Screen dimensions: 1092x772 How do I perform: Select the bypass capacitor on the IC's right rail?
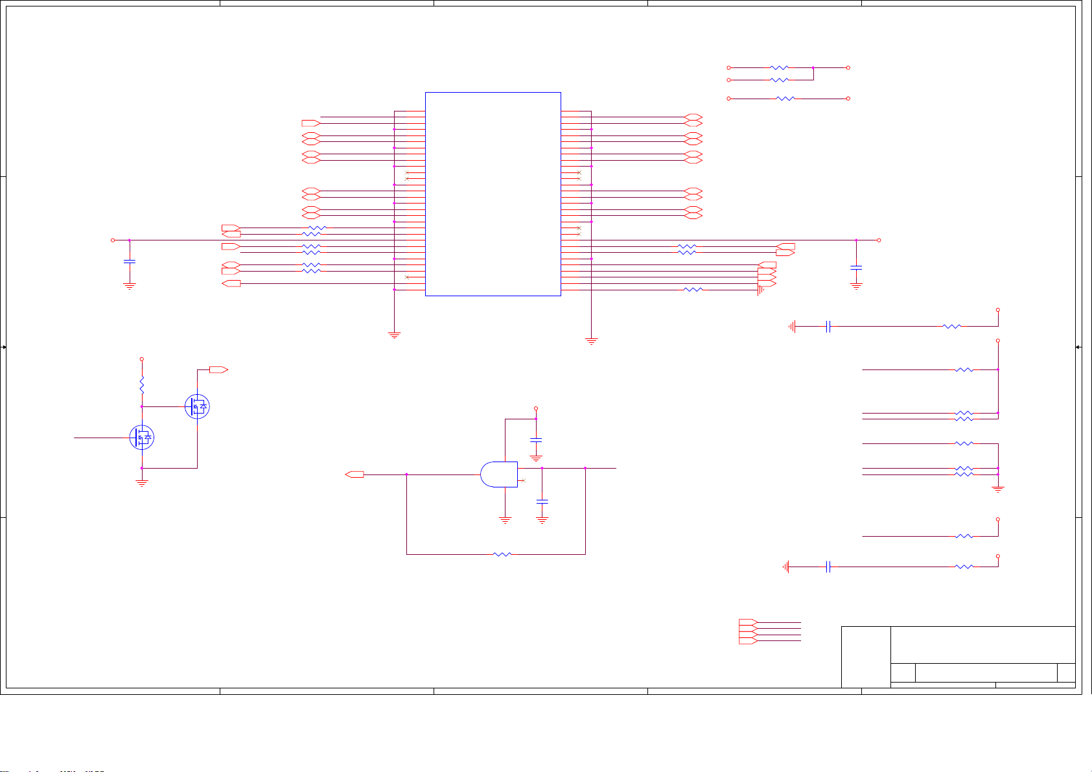click(x=856, y=266)
